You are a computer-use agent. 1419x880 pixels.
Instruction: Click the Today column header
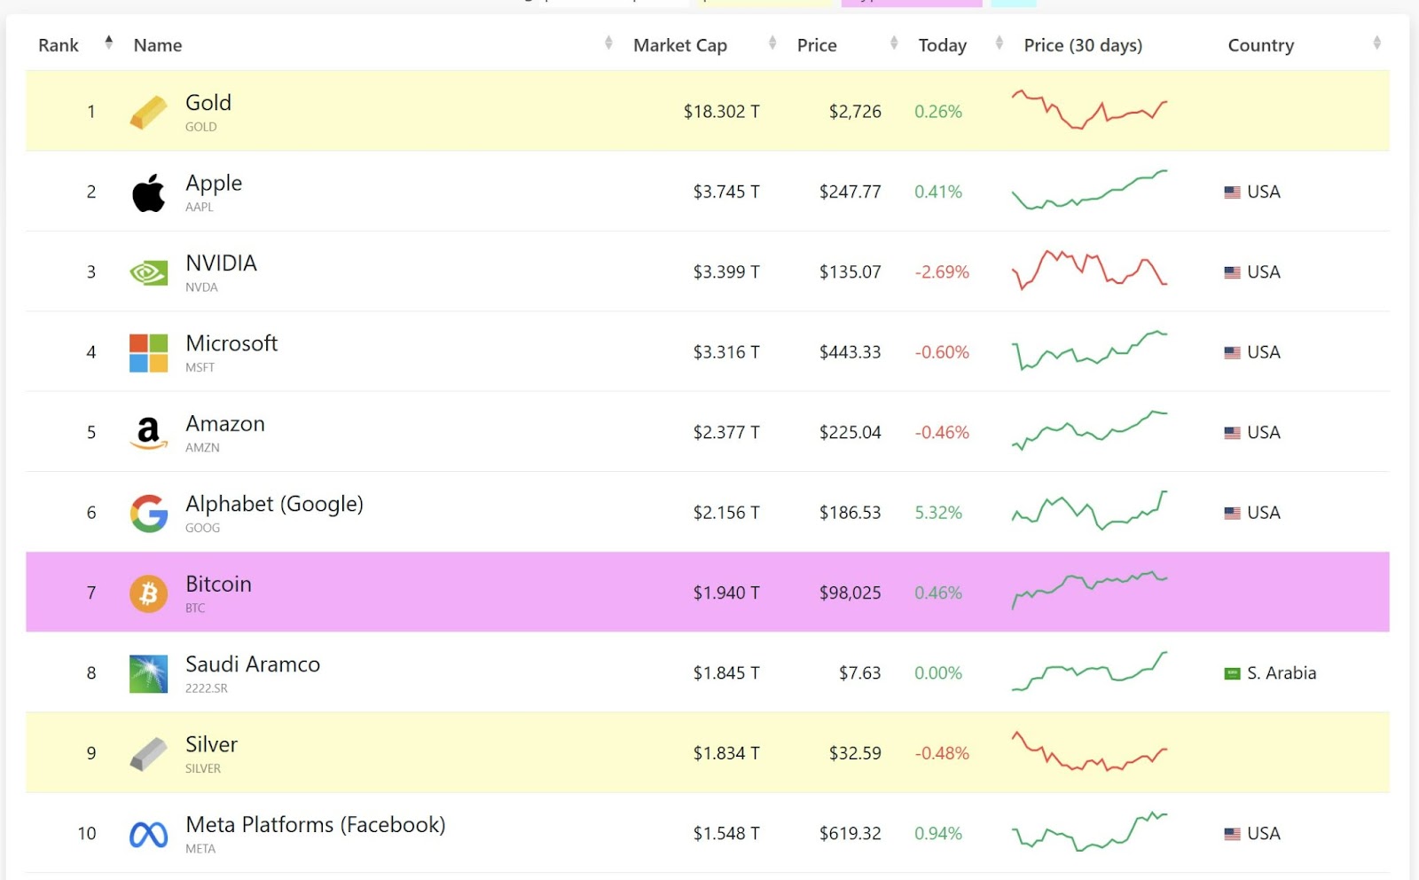(x=943, y=45)
